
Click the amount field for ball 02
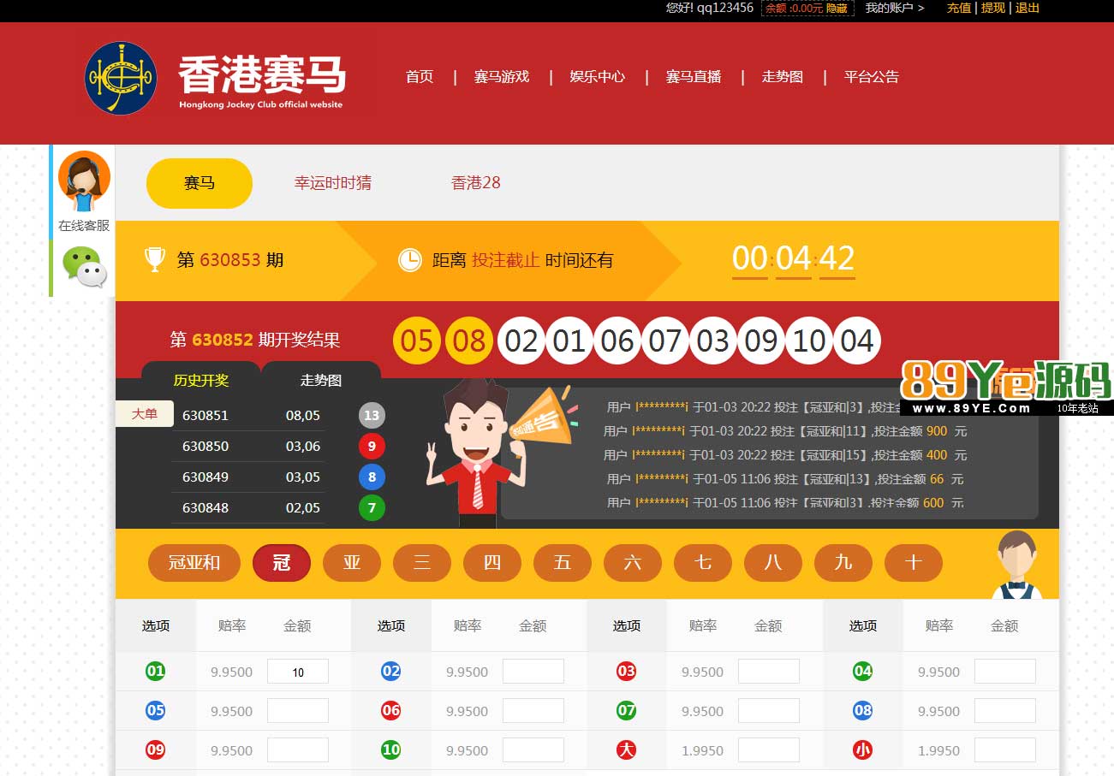pos(533,672)
